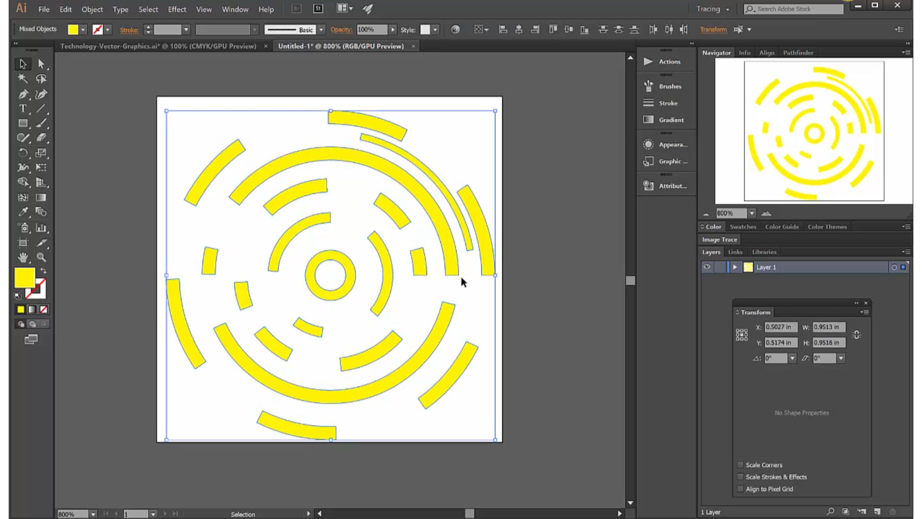Toggle Layer 1 visibility eye icon
The width and height of the screenshot is (922, 519).
pos(706,267)
